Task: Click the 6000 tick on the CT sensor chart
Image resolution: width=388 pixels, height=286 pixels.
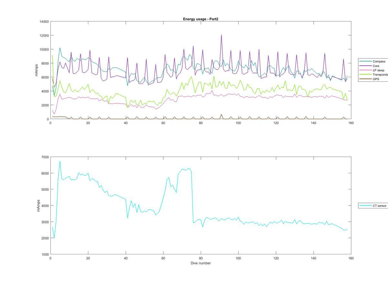Action: [x=45, y=173]
